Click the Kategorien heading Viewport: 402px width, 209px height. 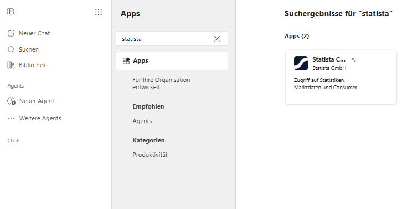pos(148,140)
